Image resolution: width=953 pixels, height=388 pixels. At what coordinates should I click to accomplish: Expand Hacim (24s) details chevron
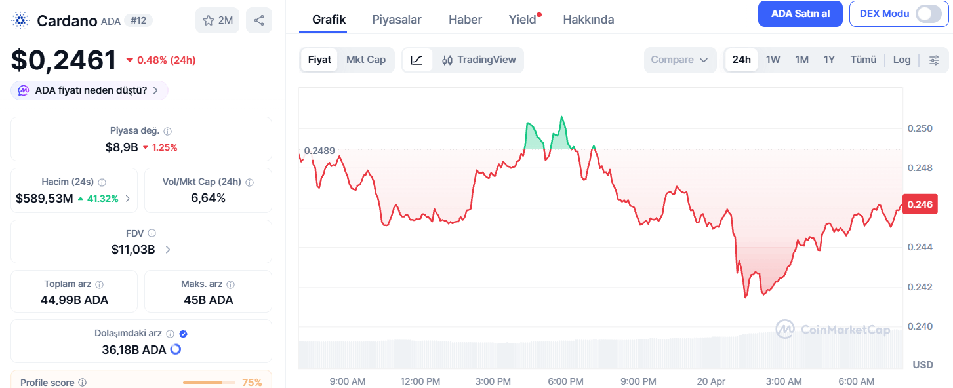coord(127,198)
